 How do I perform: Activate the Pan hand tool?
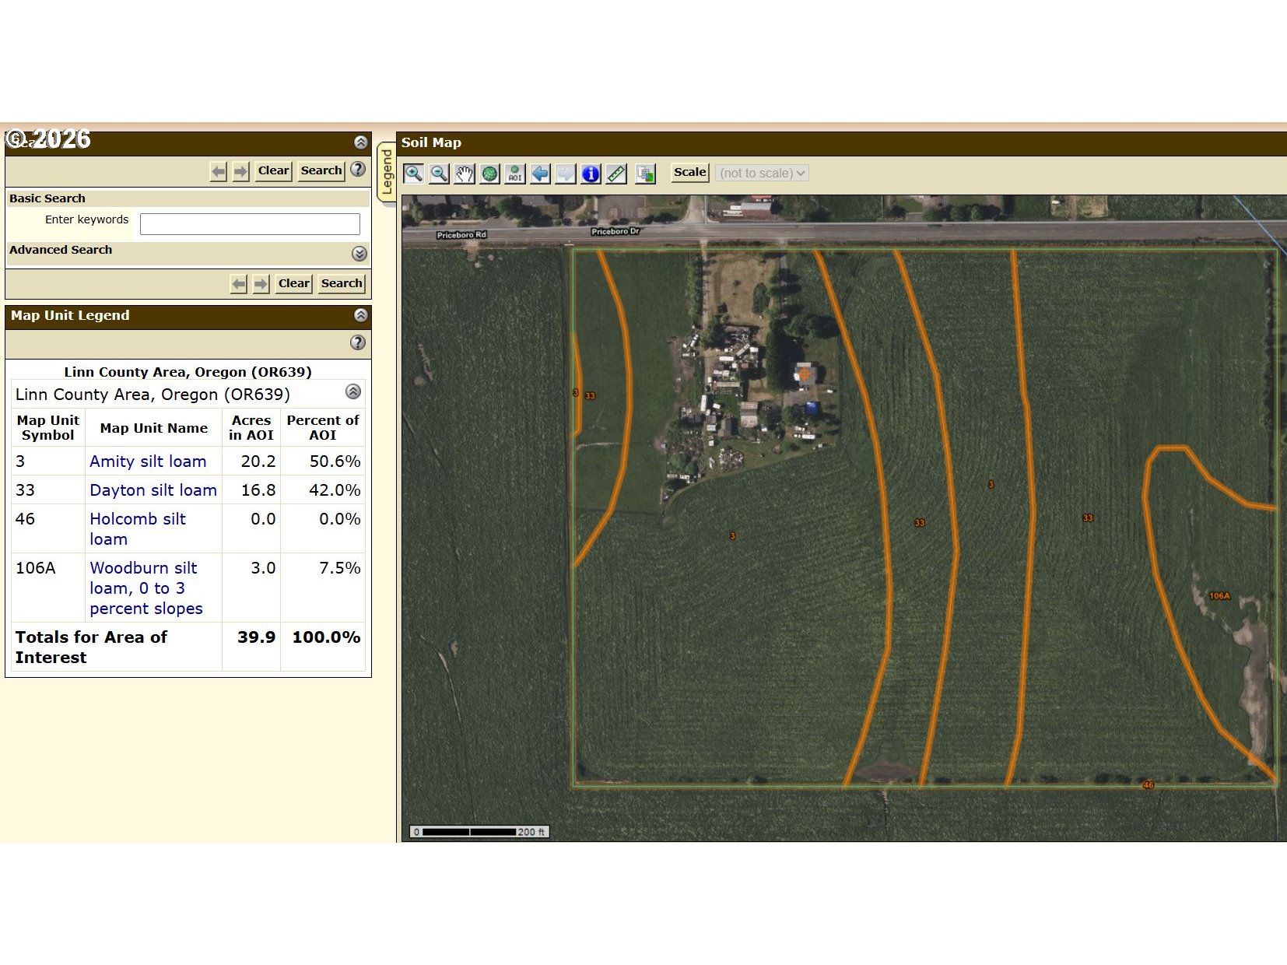tap(465, 174)
